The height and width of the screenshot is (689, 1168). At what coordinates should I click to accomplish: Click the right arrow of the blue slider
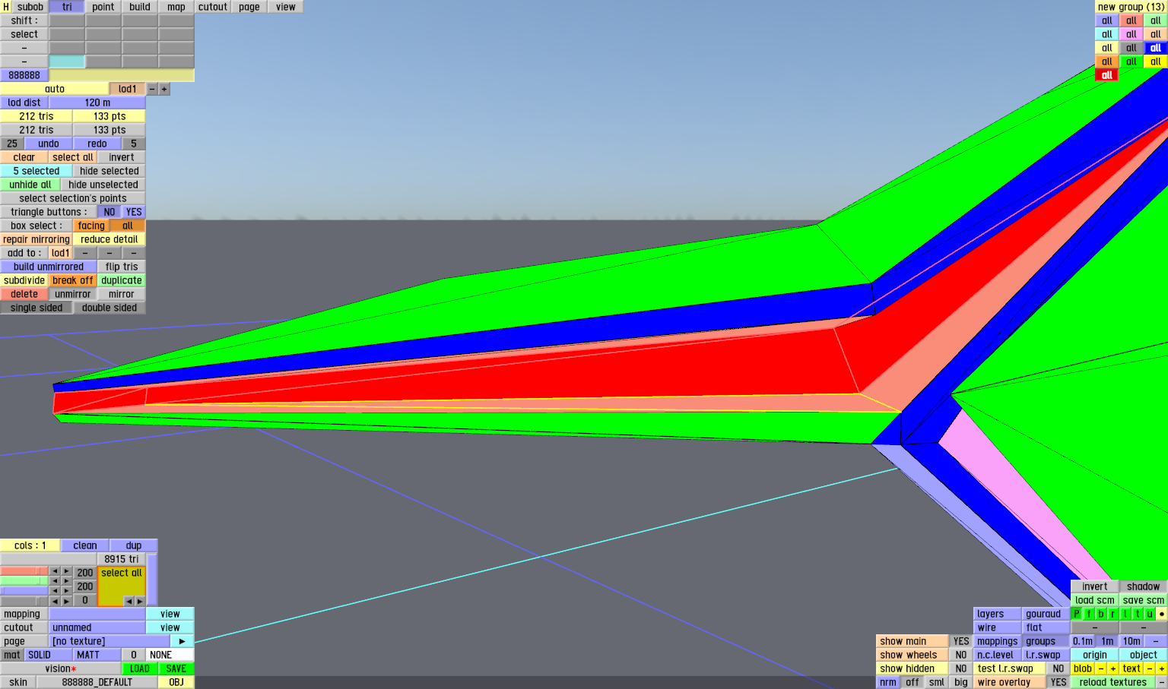[67, 591]
